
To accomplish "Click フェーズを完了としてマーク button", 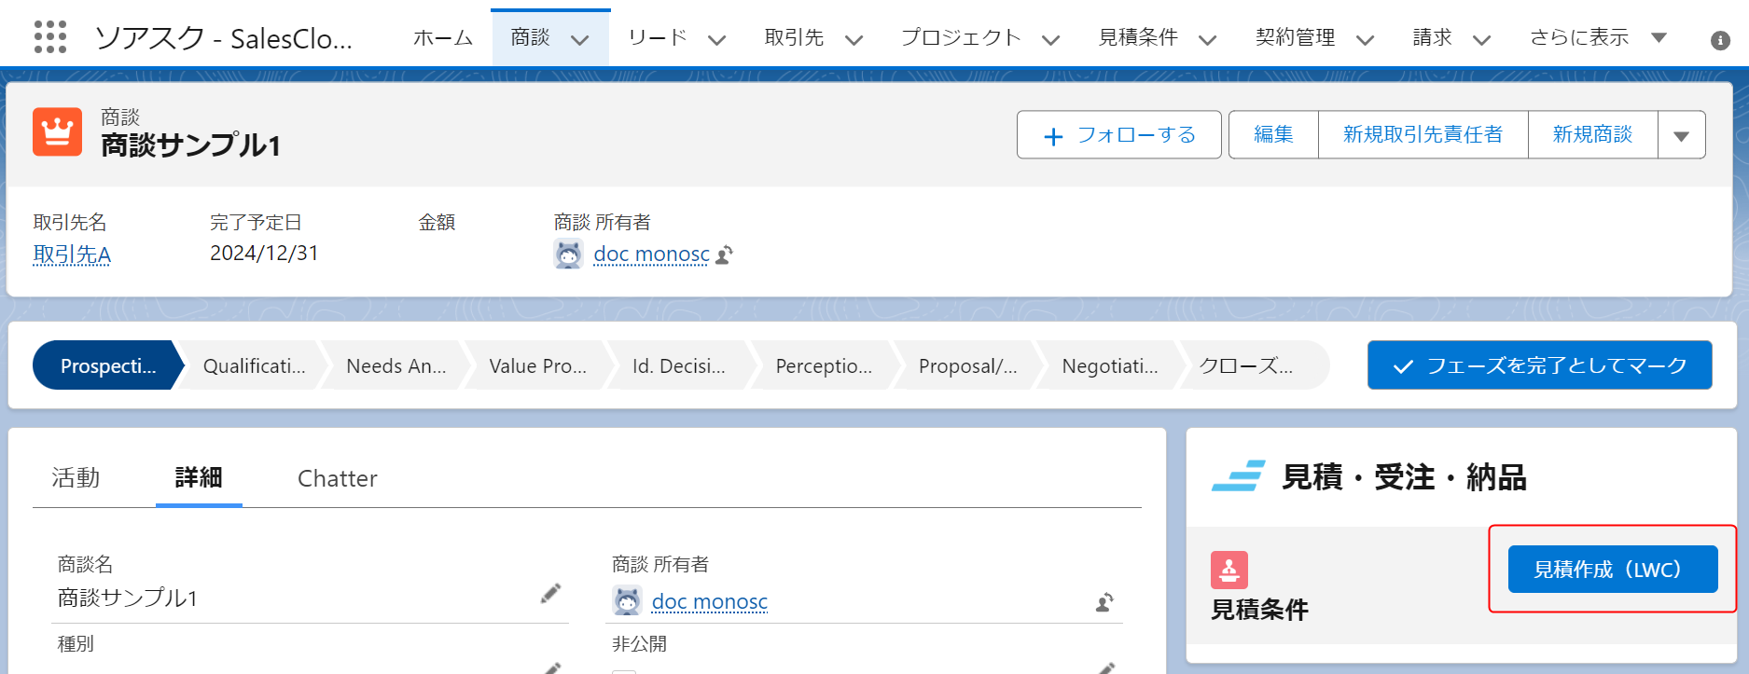I will (x=1539, y=365).
